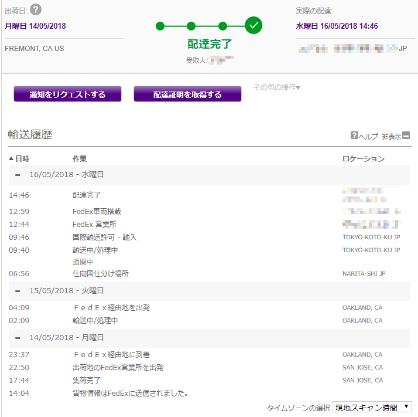The height and width of the screenshot is (417, 418).
Task: Click 通関中 sub-status text
Action: click(83, 262)
